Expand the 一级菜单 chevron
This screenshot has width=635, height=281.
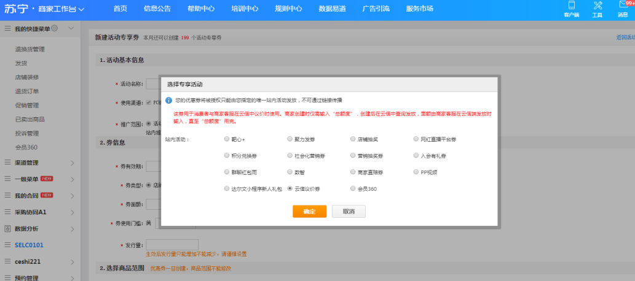(x=73, y=180)
